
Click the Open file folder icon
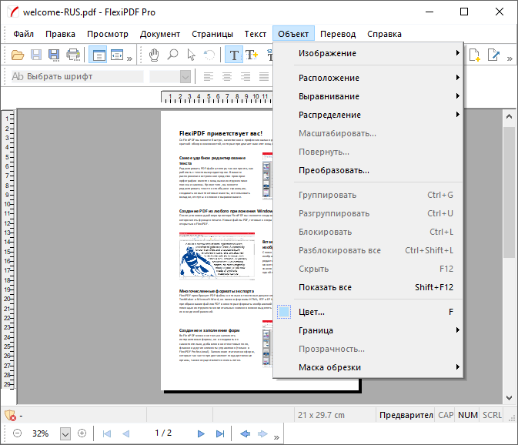tap(16, 55)
